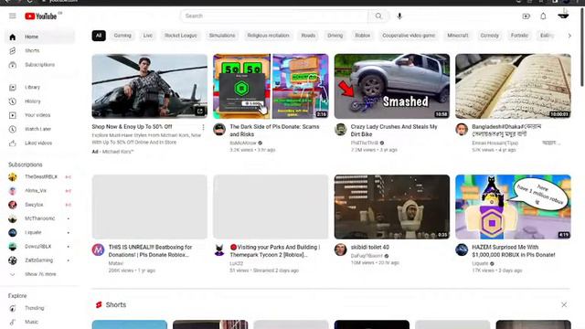Click 'HAZEM Surprised Me With' video title
Image resolution: width=585 pixels, height=329 pixels.
click(x=514, y=251)
